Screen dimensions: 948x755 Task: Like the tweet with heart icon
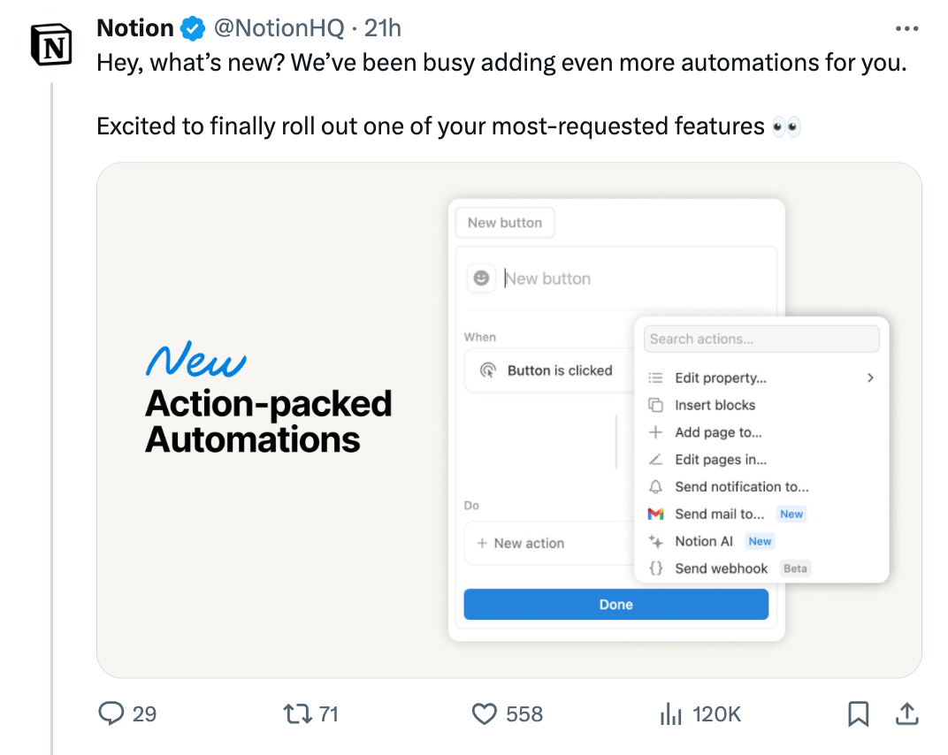(x=485, y=714)
